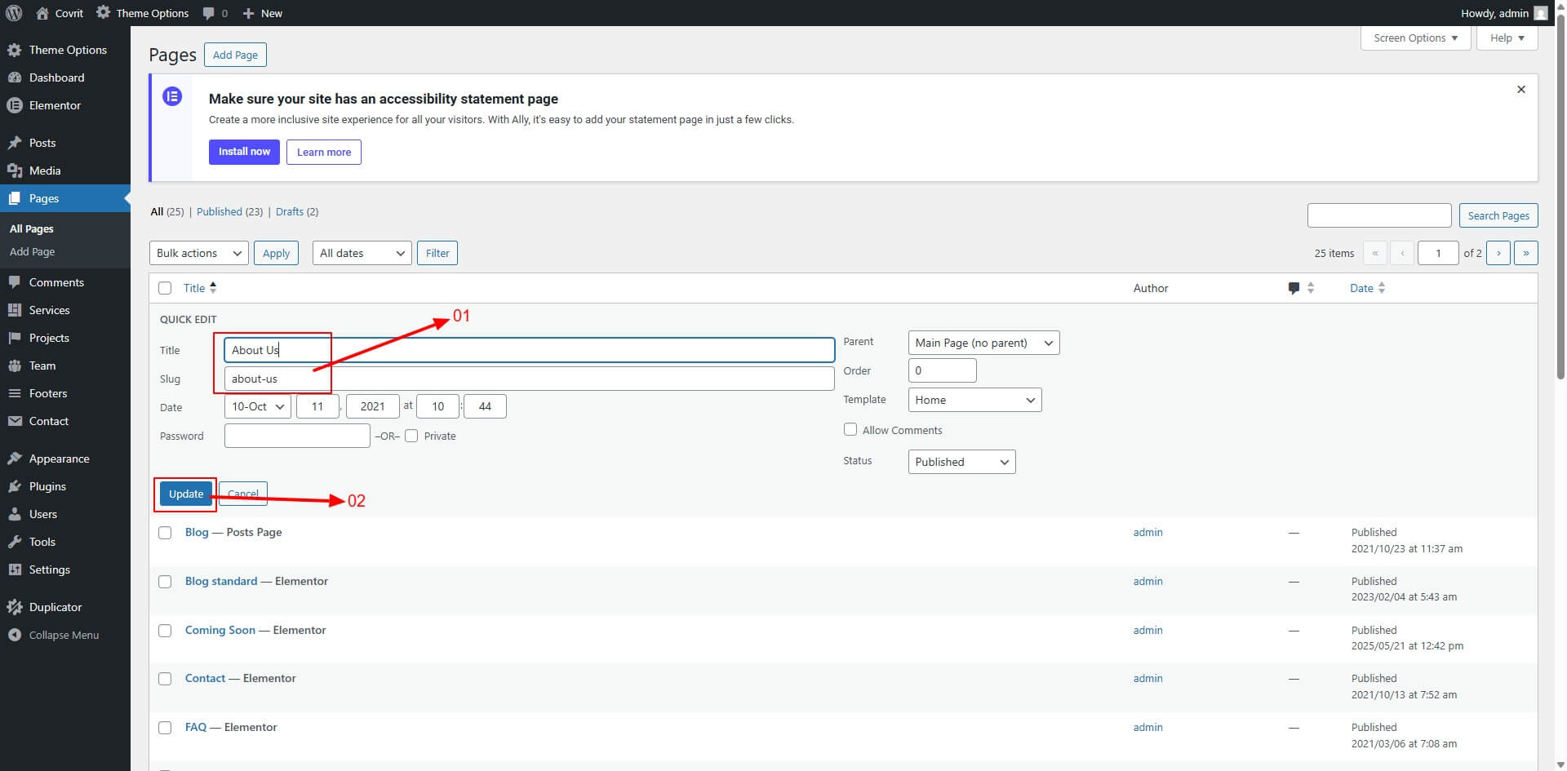Click the WordPress logo icon in admin bar
Image resolution: width=1567 pixels, height=771 pixels.
[14, 13]
